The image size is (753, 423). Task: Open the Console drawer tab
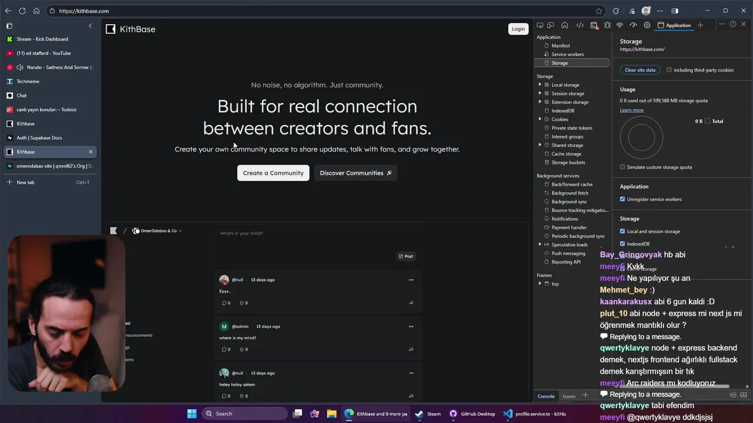point(546,396)
